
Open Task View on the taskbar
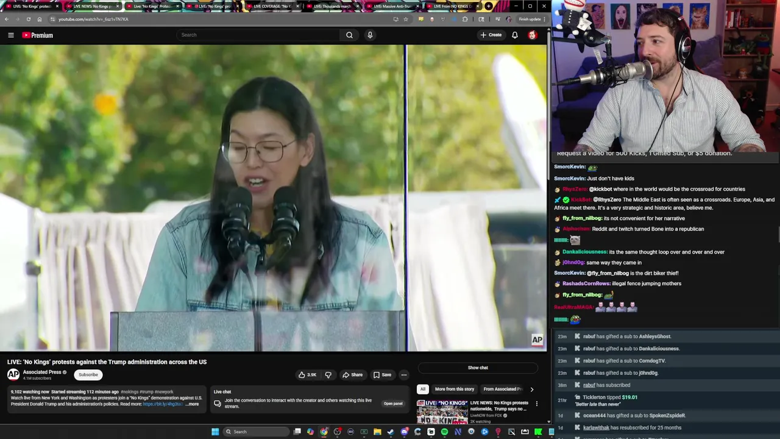tap(297, 432)
